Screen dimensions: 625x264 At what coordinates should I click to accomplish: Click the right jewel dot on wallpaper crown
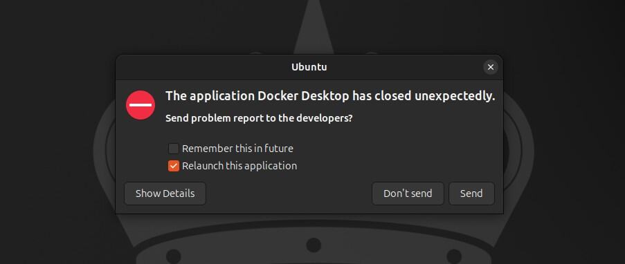click(x=454, y=255)
